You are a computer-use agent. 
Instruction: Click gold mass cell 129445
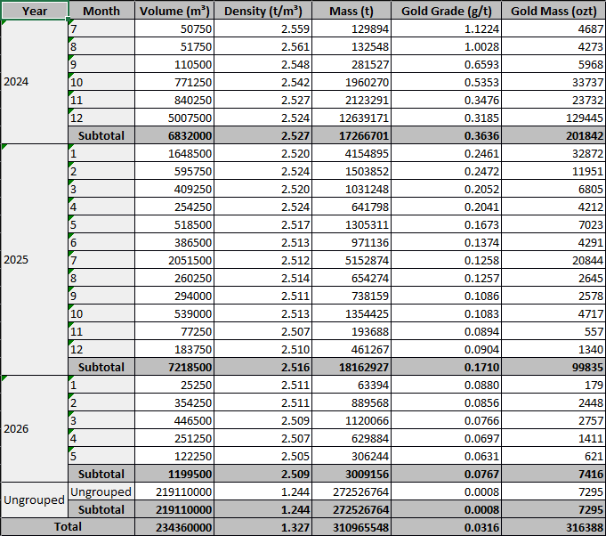(x=553, y=118)
